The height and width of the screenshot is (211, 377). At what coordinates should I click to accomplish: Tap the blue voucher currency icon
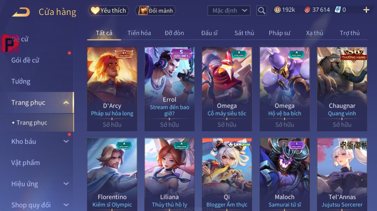tap(338, 10)
